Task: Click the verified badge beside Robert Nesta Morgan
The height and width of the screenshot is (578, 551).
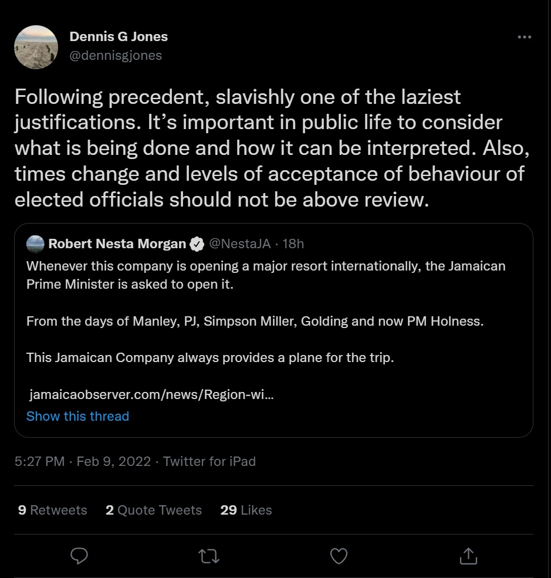Action: point(197,244)
